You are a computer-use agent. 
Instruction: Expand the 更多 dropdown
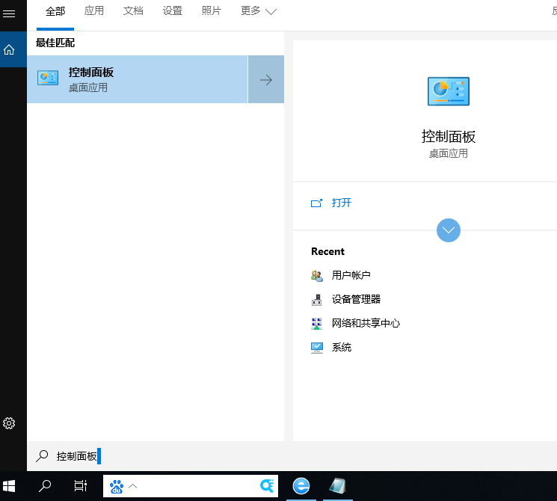point(258,11)
